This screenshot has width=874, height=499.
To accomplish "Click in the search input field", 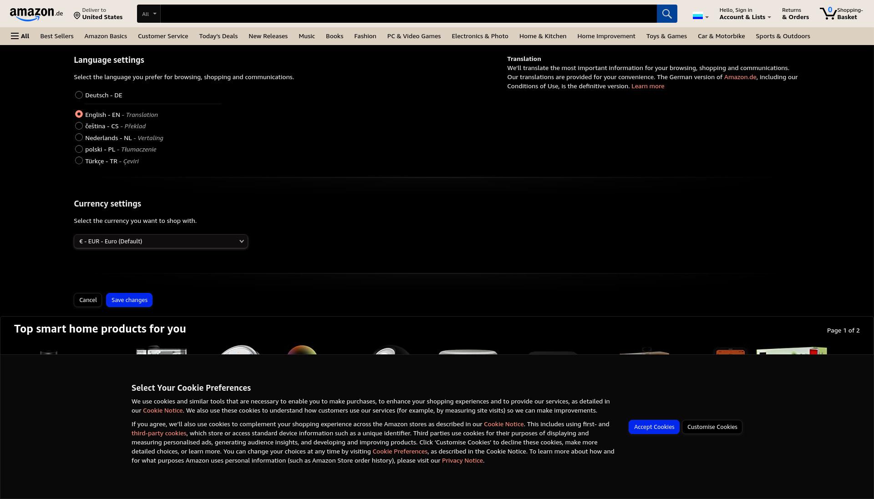I will pos(409,14).
